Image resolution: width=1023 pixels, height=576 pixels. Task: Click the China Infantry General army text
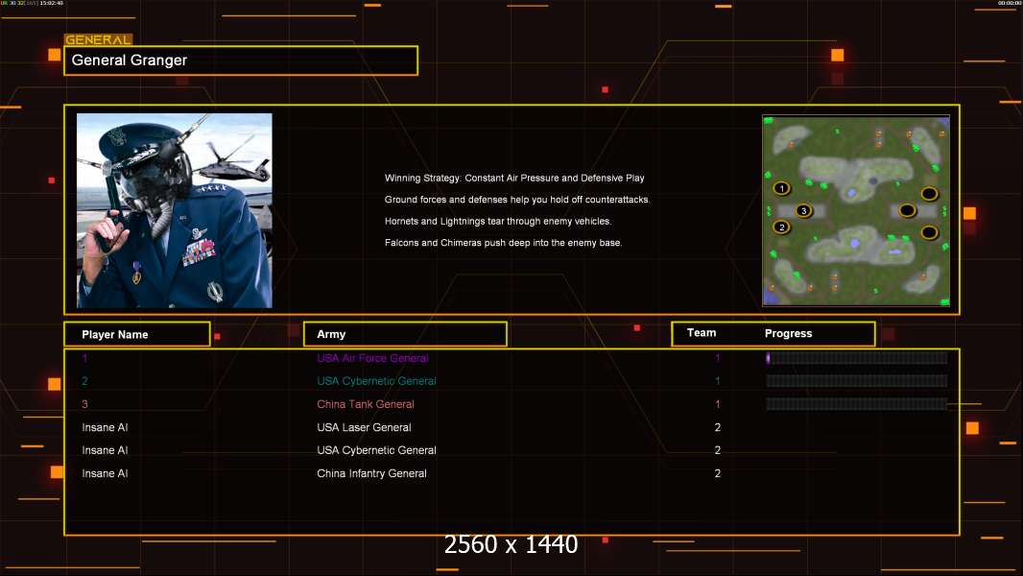point(372,473)
